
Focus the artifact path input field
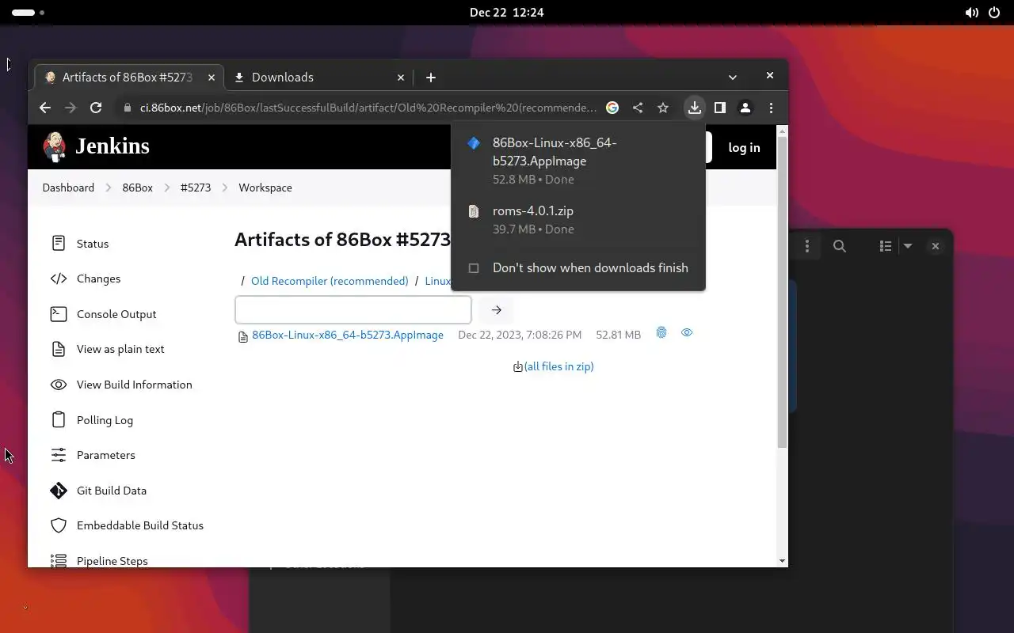(353, 310)
